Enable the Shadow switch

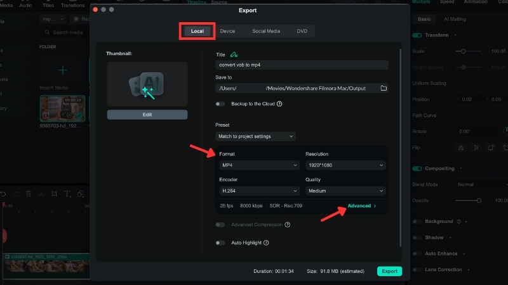(x=417, y=237)
